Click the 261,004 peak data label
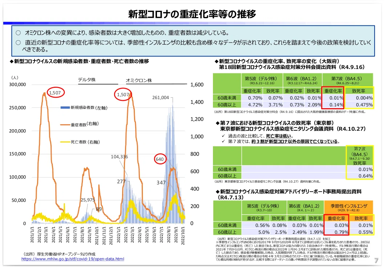Viewport: 387px width, 269px height. pyautogui.click(x=161, y=97)
